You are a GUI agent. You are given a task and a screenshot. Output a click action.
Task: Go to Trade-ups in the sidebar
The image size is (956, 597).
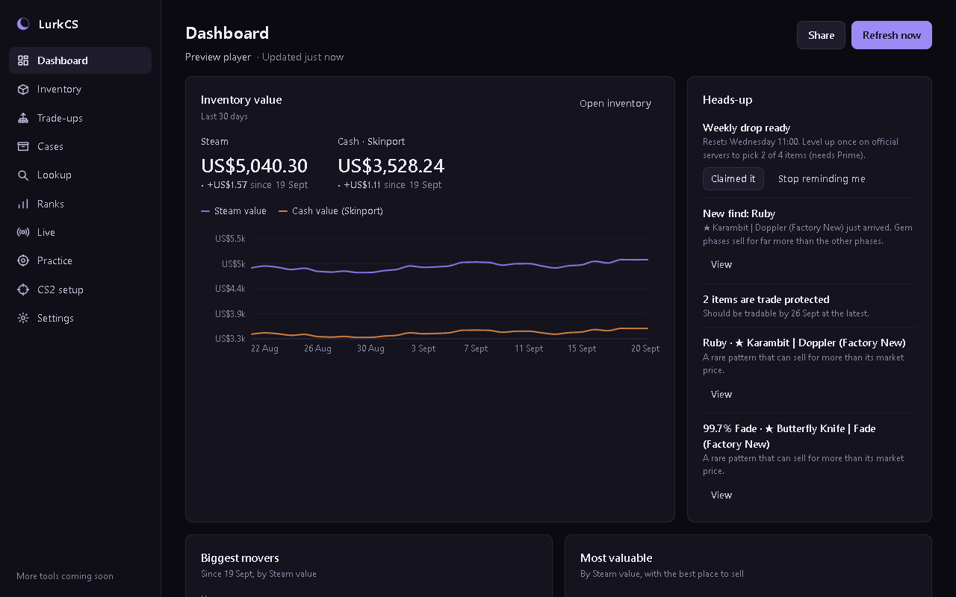pyautogui.click(x=80, y=118)
